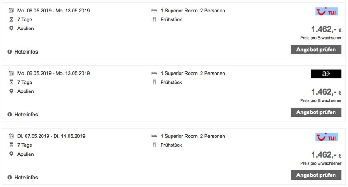Screen dimensions: 348x187
Task: Click the TUI logo in third offer
Action: (326, 137)
